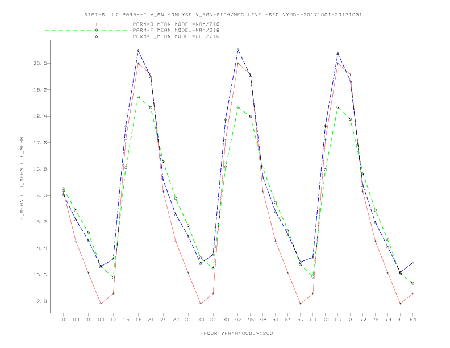Viewport: 450px width, 348px height.
Task: Click x-axis tick label 72
Action: tap(363, 320)
